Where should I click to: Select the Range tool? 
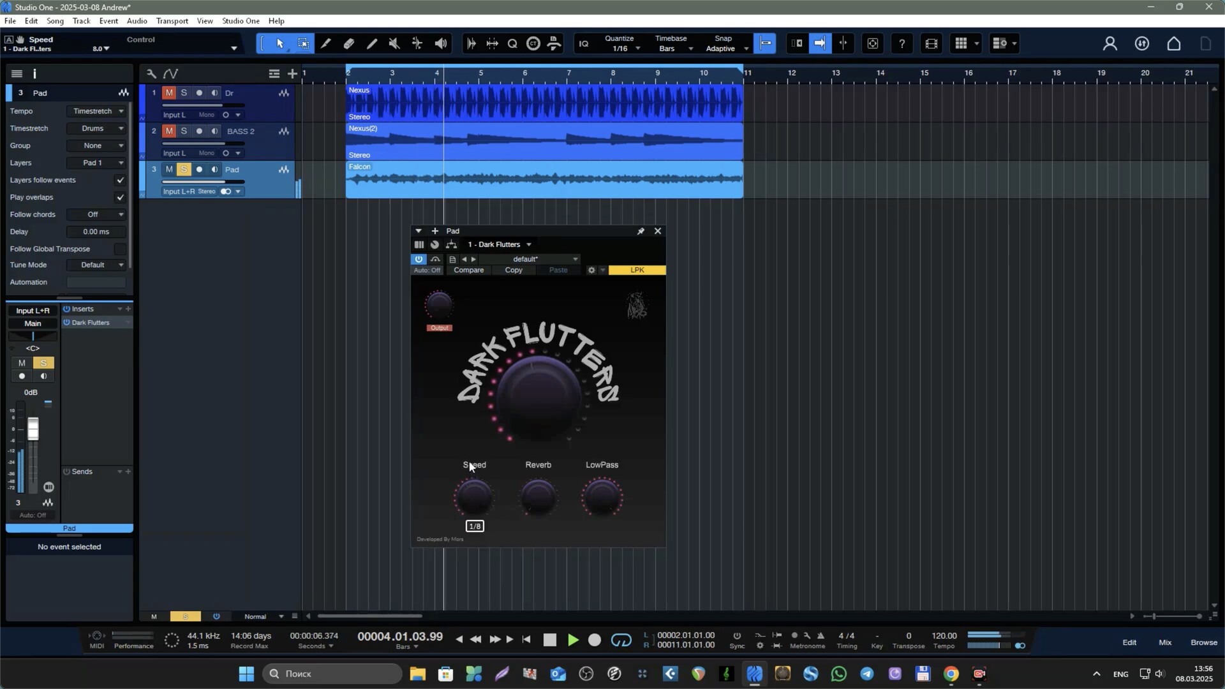click(x=303, y=43)
